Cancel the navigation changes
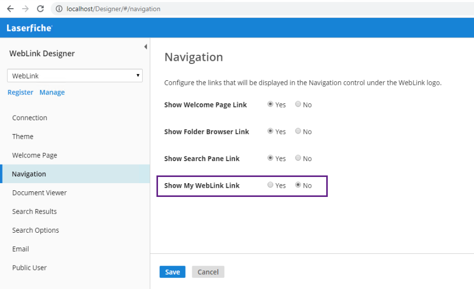Screen dimensions: 474x289 208,272
